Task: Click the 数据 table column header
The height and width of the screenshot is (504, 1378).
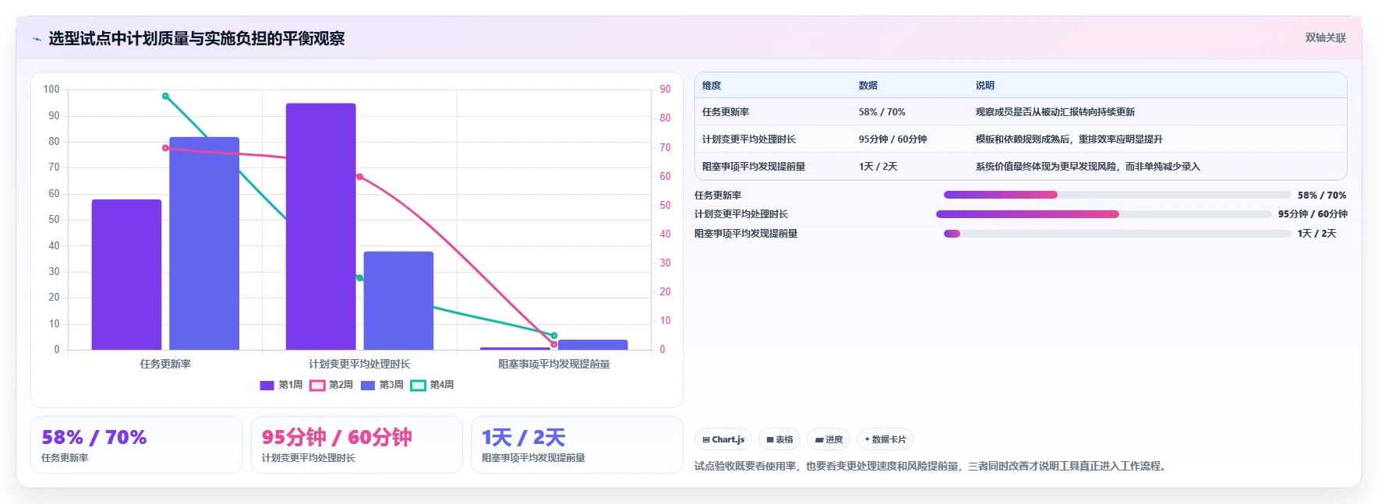Action: (868, 86)
